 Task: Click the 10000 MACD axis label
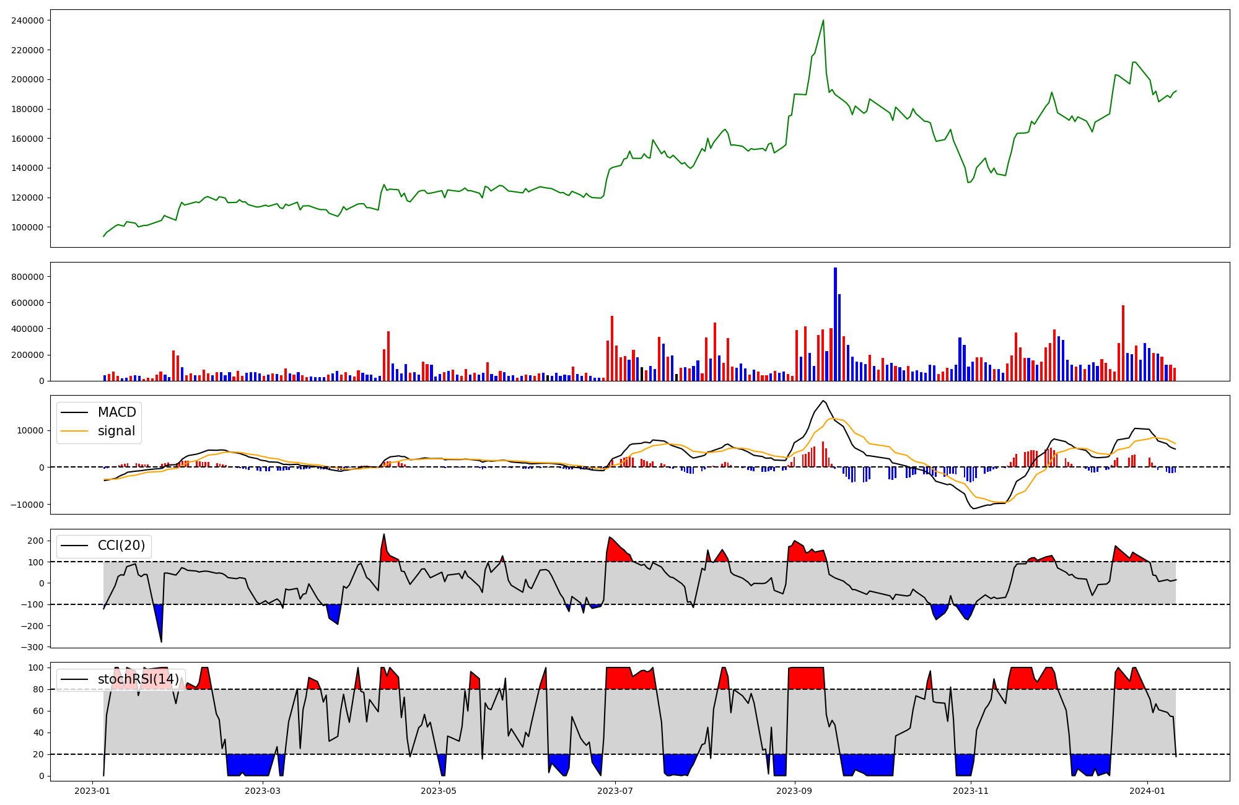coord(31,430)
